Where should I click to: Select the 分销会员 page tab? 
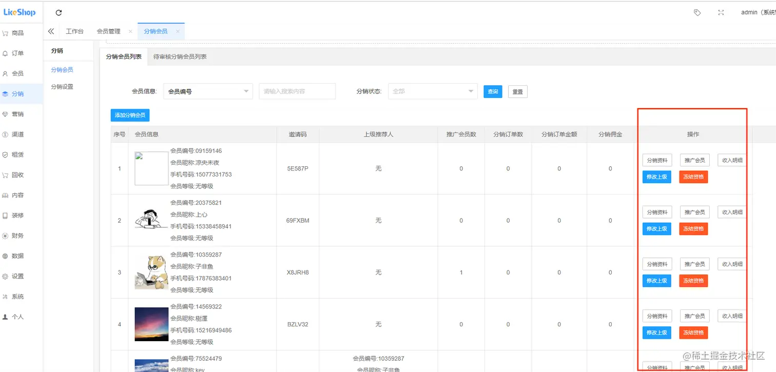pos(156,31)
